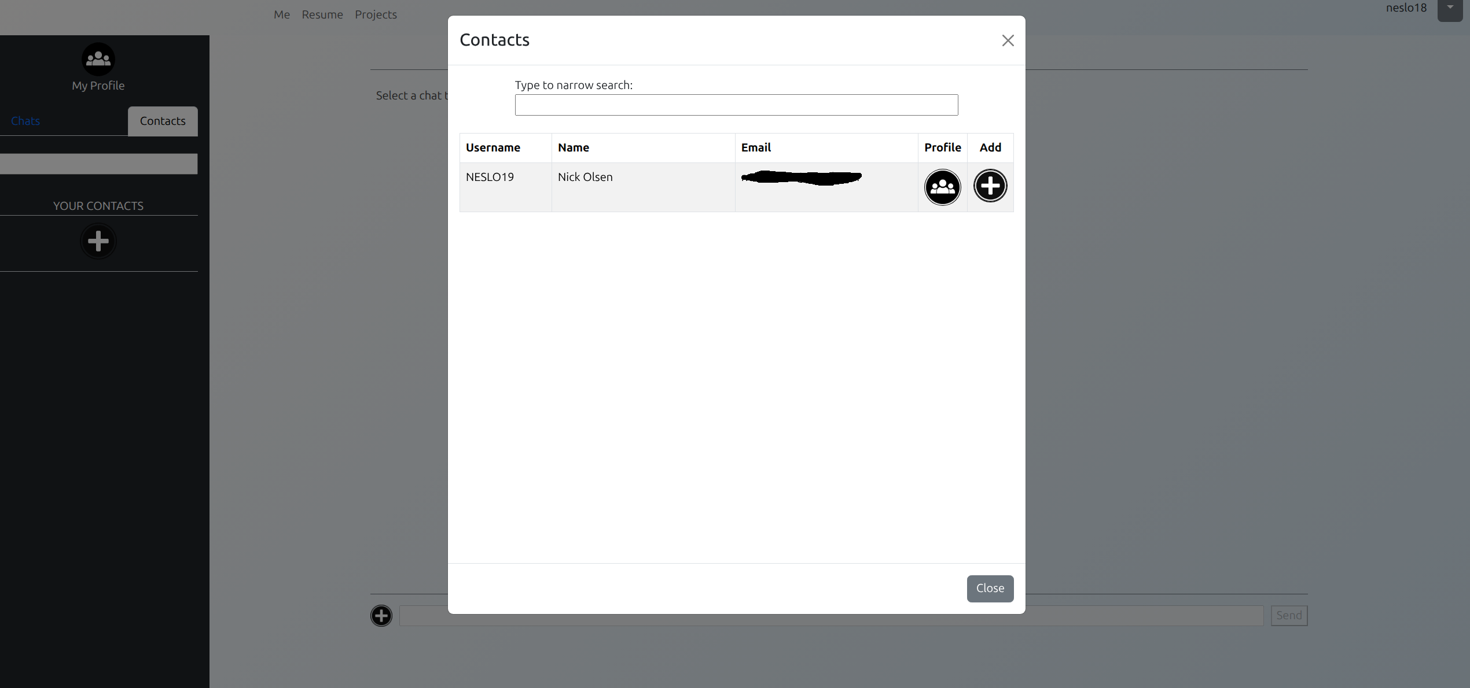Click the Email column header
The width and height of the screenshot is (1470, 688).
(756, 147)
